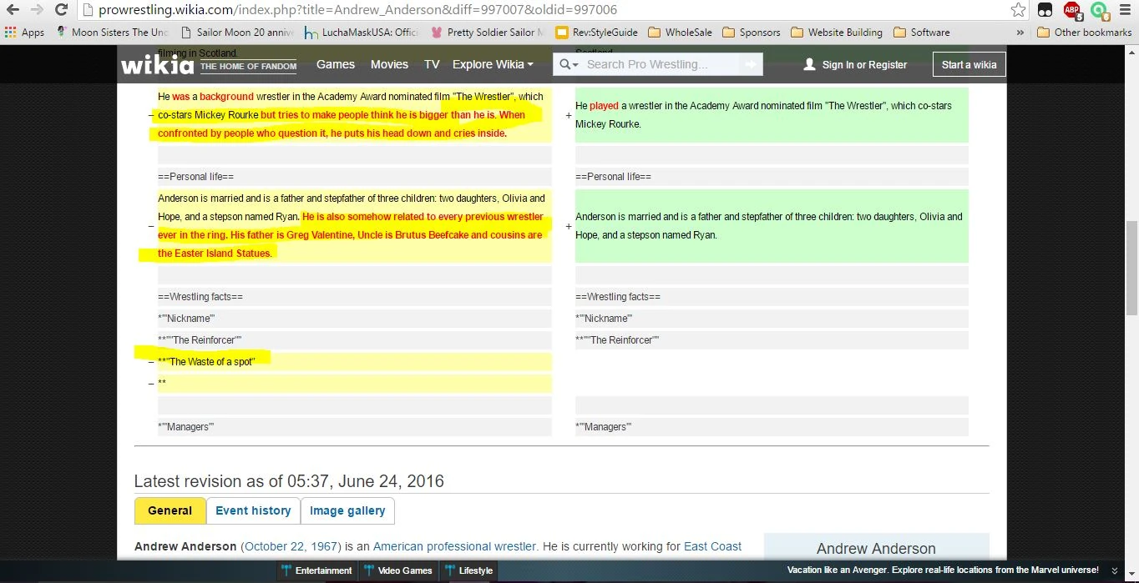Open the Apps grid shortcut
The height and width of the screenshot is (583, 1139).
click(x=24, y=33)
